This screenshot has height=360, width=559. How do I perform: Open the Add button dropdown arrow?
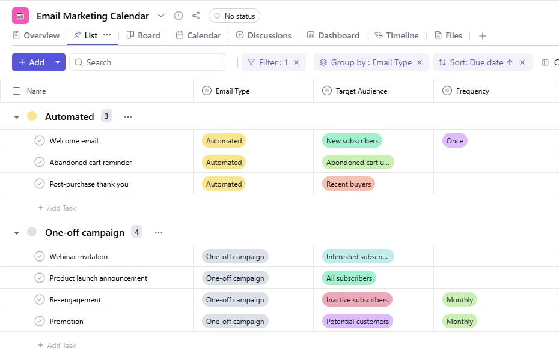tap(58, 62)
